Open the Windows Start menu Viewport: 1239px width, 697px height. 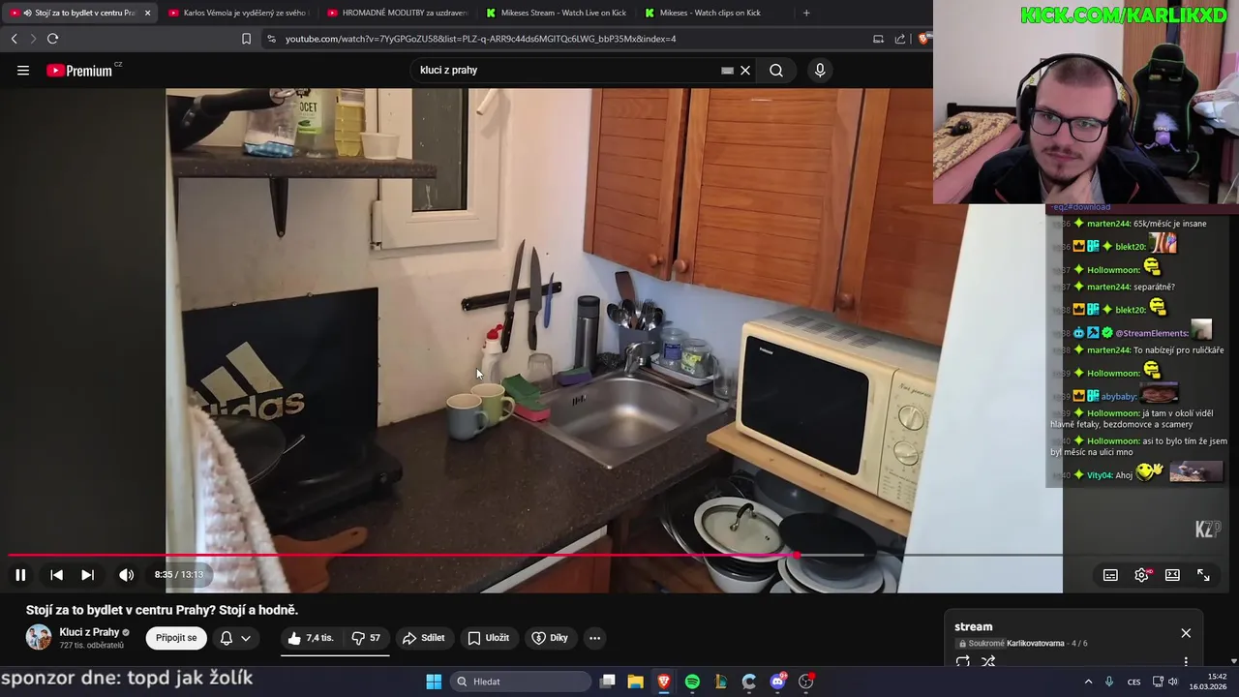(434, 682)
